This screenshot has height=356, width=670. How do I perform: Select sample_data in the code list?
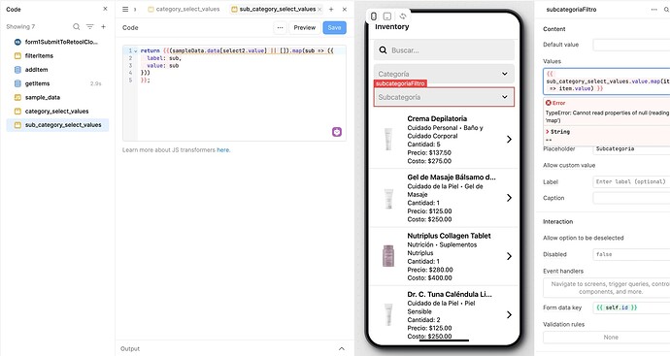[43, 97]
